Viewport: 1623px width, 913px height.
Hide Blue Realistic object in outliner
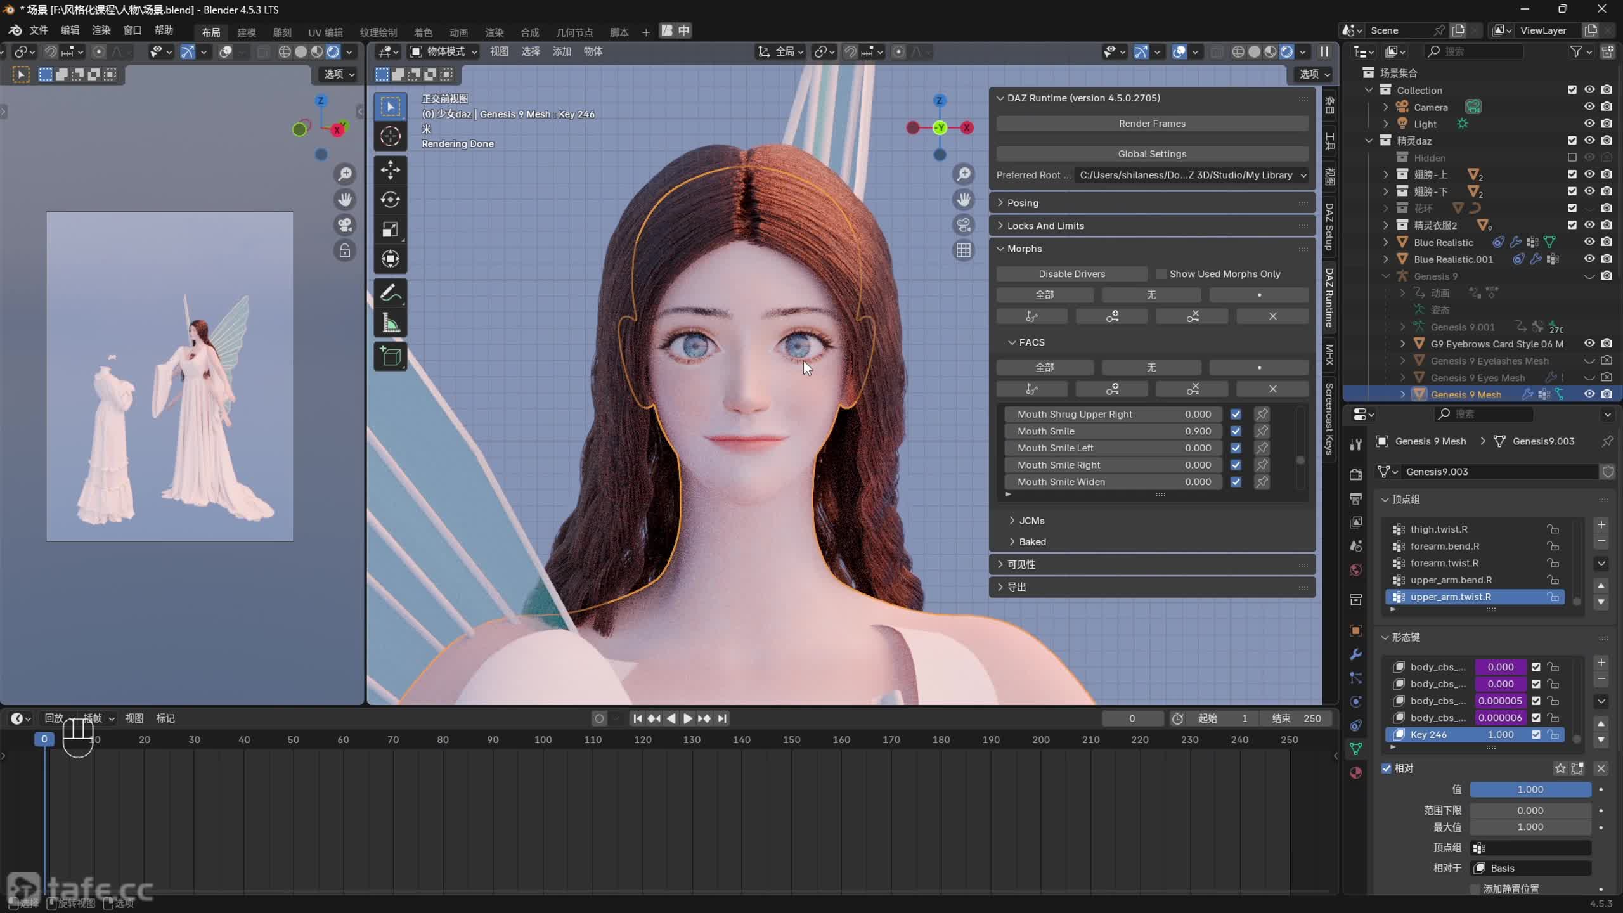pyautogui.click(x=1589, y=242)
